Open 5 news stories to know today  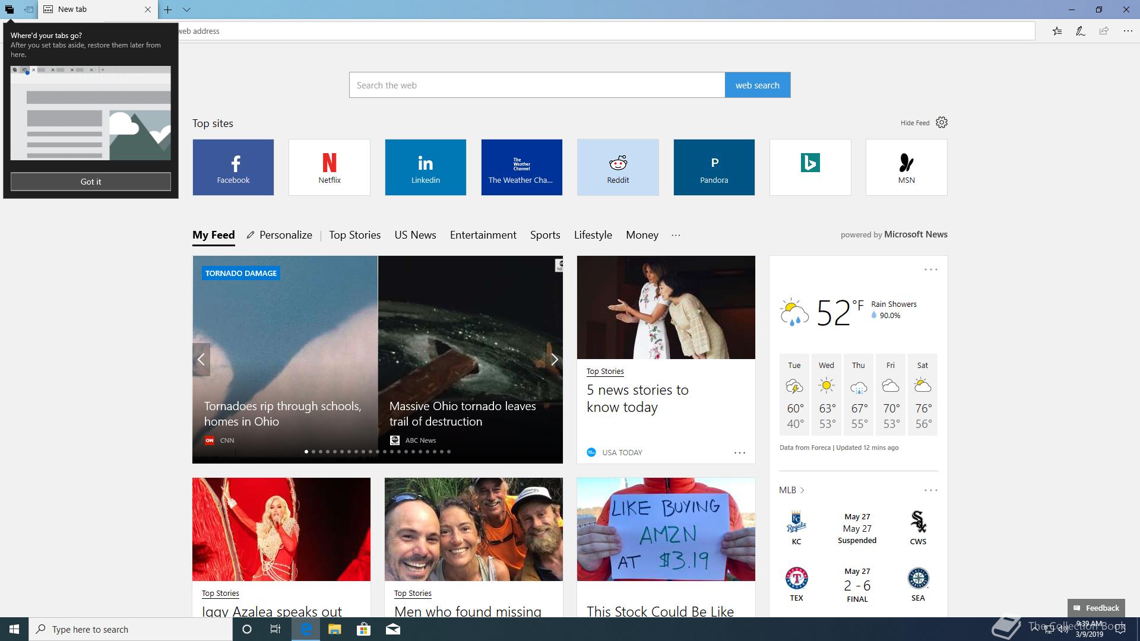[x=638, y=398]
